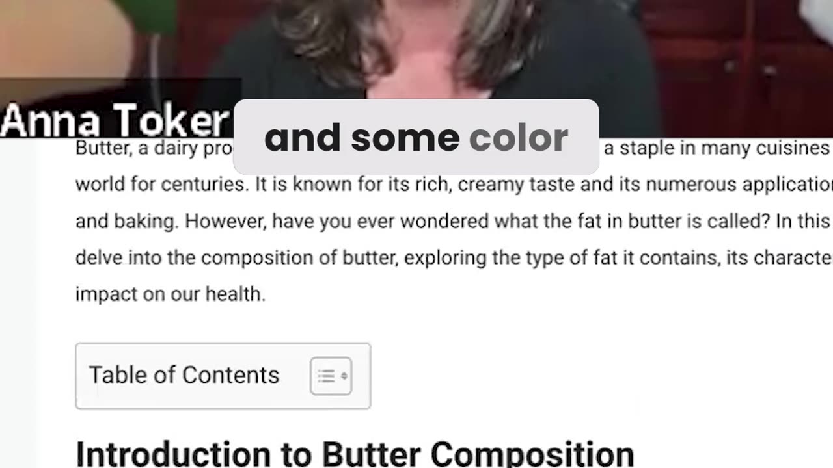
Task: Click the text "Butter, a dairy pro"
Action: coord(154,148)
